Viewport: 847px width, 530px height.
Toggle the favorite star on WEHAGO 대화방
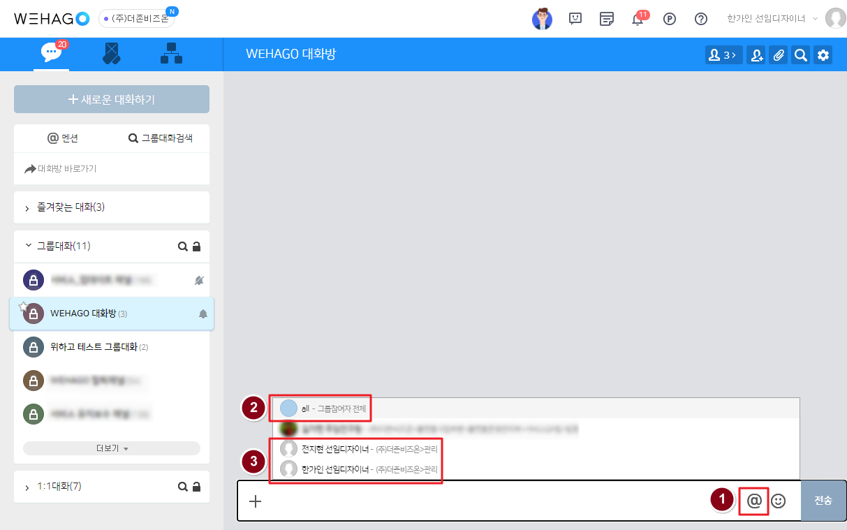(x=23, y=307)
